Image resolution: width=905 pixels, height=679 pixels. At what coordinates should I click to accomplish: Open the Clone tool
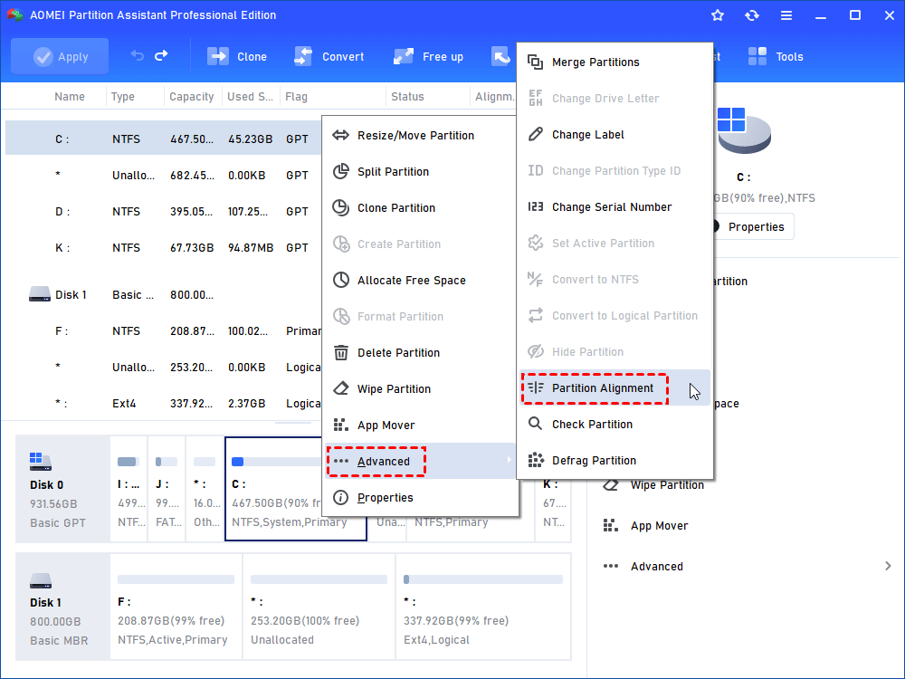[x=237, y=56]
